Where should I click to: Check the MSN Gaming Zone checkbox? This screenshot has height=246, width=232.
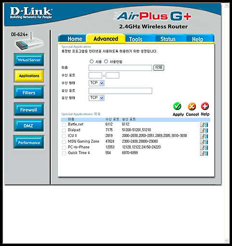[64, 142]
